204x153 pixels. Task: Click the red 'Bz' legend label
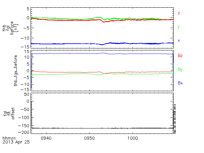(180, 56)
